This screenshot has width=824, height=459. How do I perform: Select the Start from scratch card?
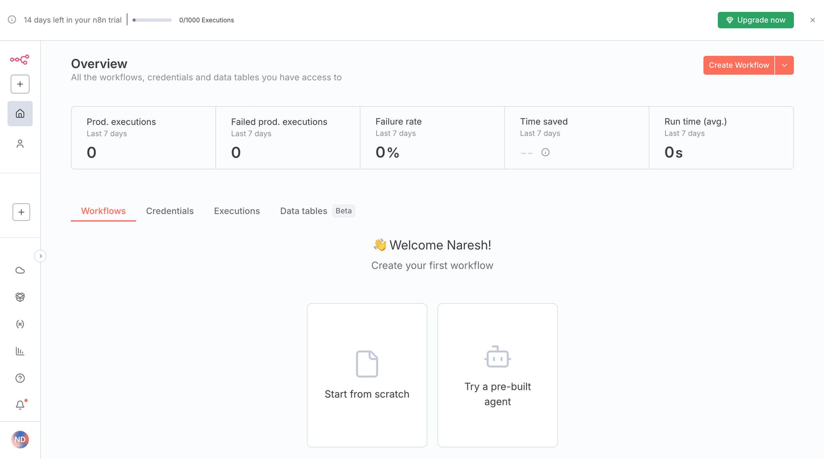367,375
